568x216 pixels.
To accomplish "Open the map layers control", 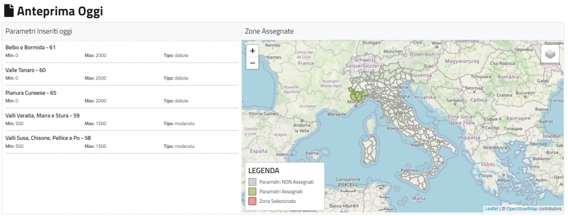I will (550, 53).
